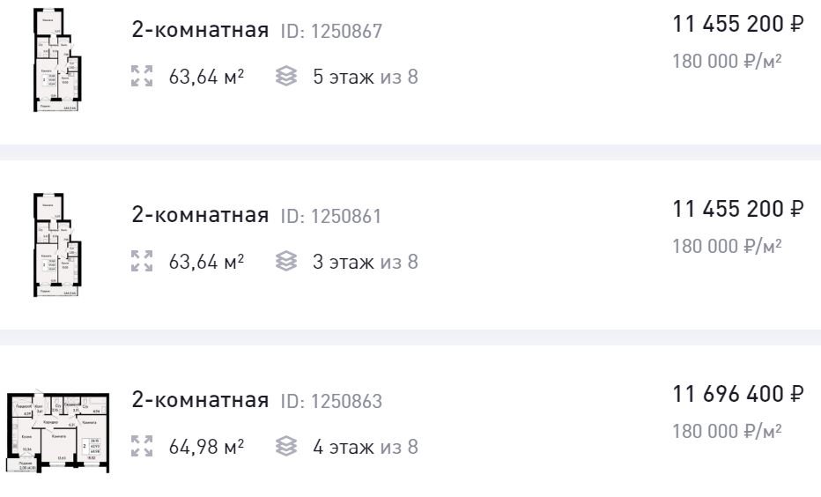Screen dimensions: 821x497
Task: Select the ID: 1250863 label
Action: tap(331, 401)
